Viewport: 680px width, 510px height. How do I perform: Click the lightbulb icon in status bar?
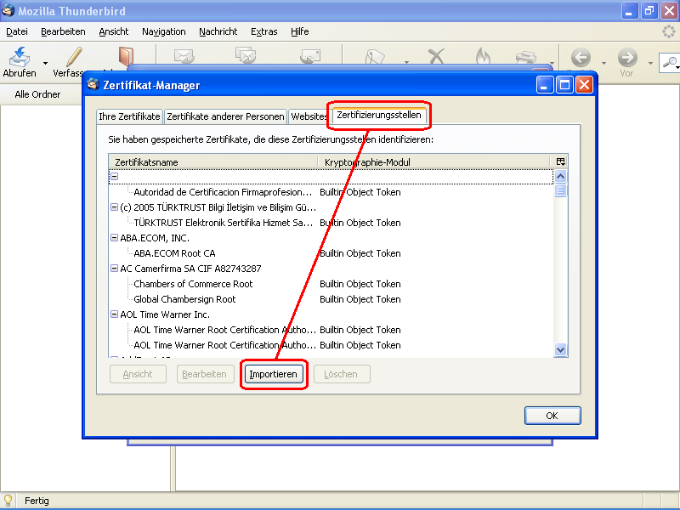point(9,501)
